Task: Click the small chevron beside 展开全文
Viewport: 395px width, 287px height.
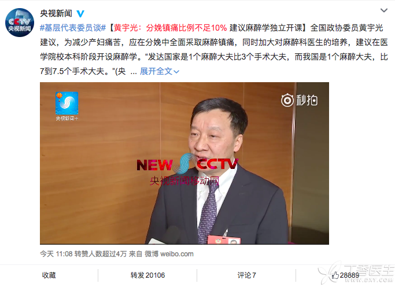Action: pos(176,72)
